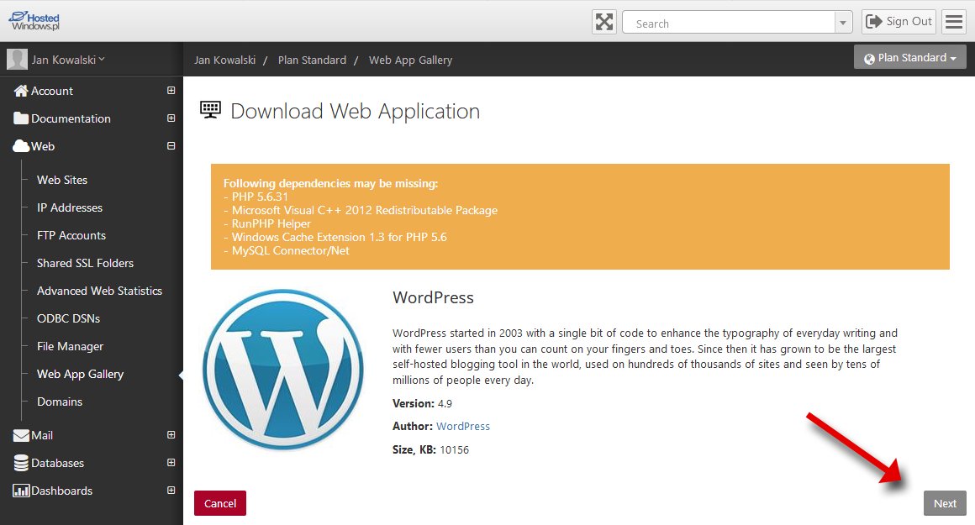Open FTP Accounts menu item
Screen dimensions: 975x525
click(x=71, y=235)
